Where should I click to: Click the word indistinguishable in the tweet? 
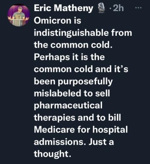point(71,33)
